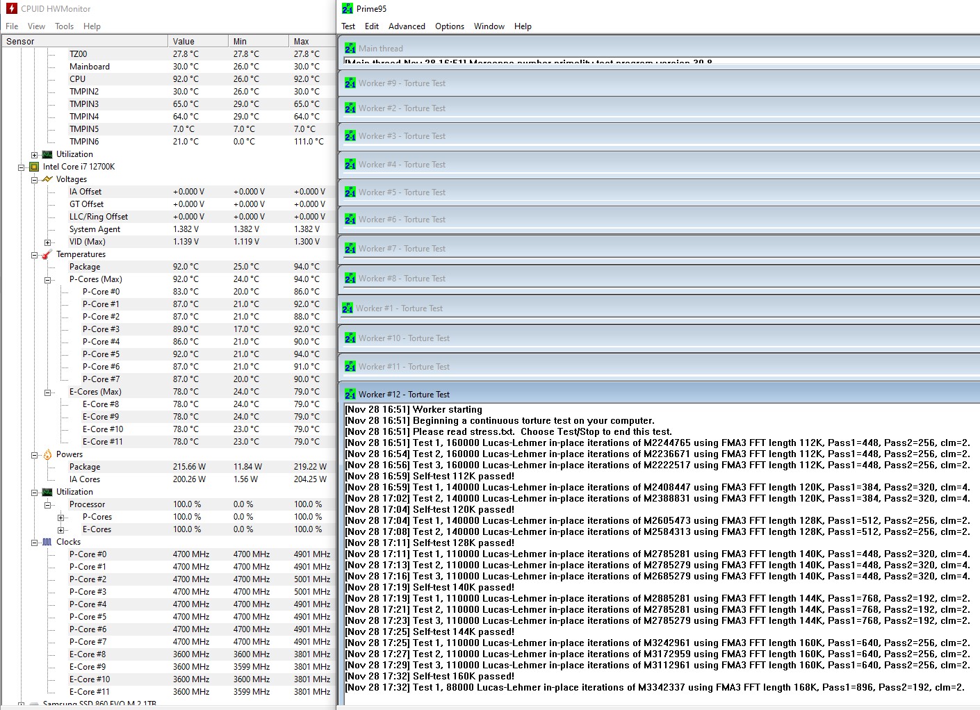980x710 pixels.
Task: Click the Min column header
Action: [258, 41]
